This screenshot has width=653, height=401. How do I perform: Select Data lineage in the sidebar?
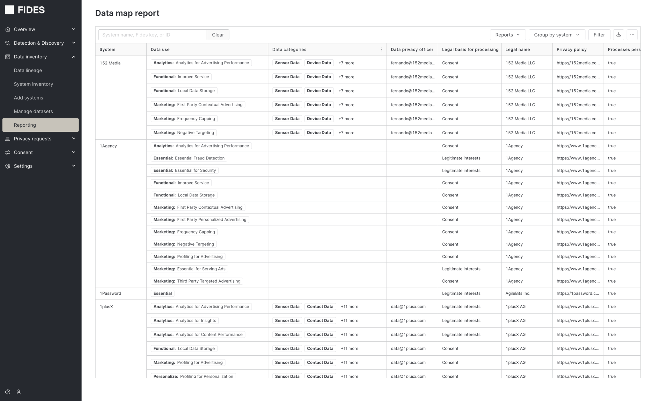pos(28,70)
